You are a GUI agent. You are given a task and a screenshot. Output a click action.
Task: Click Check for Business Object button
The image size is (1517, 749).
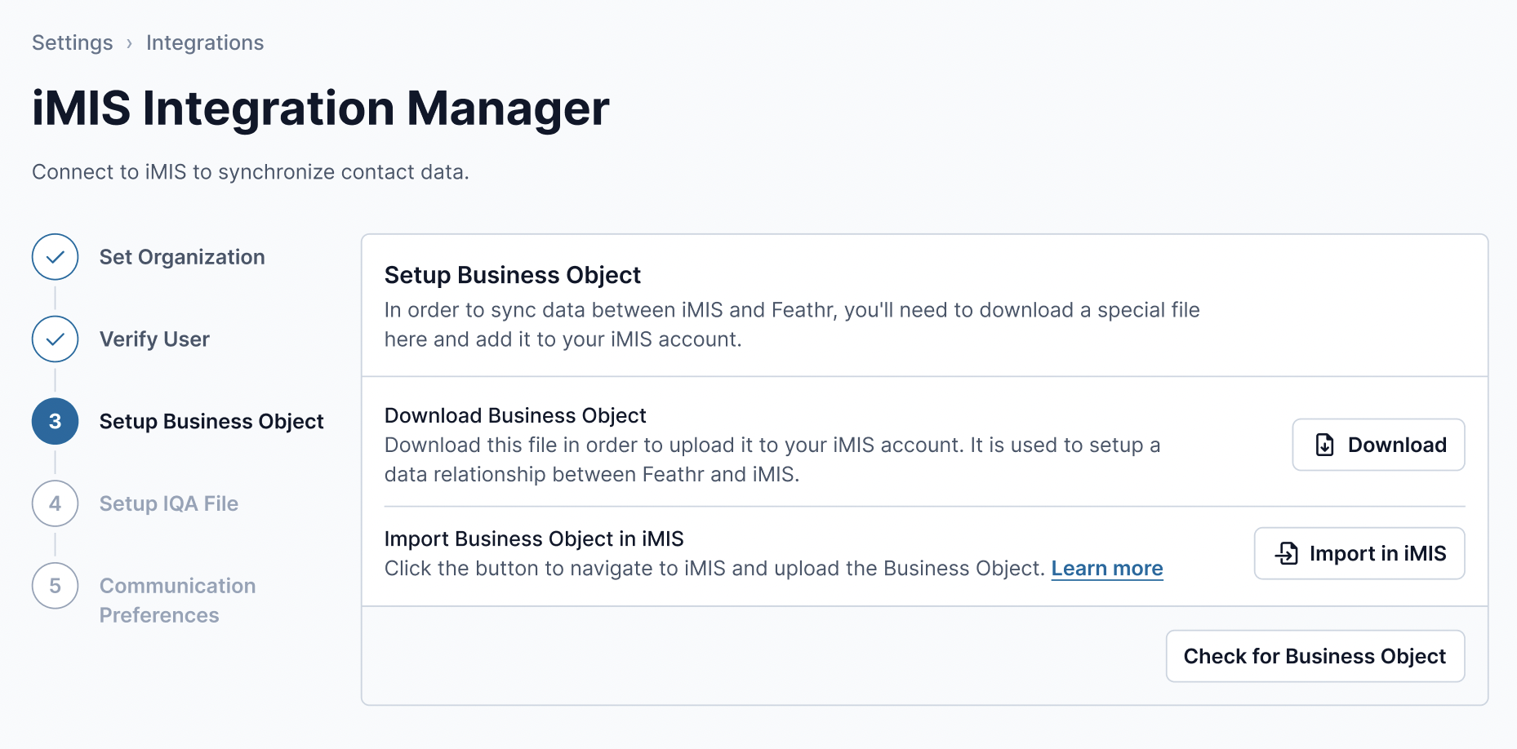[1315, 656]
